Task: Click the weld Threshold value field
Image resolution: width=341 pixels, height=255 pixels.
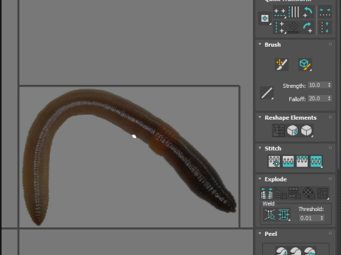Action: pyautogui.click(x=309, y=218)
